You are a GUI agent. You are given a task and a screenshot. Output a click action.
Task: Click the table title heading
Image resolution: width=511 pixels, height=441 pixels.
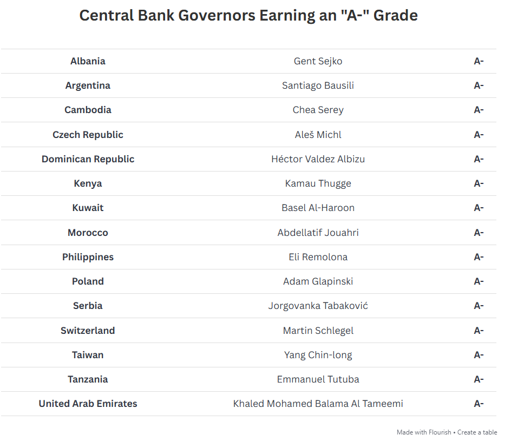click(248, 15)
